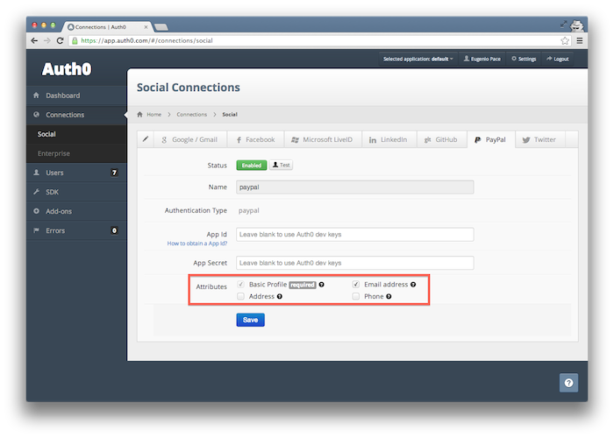Click Logout in the top bar
Image resolution: width=614 pixels, height=438 pixels.
[558, 59]
